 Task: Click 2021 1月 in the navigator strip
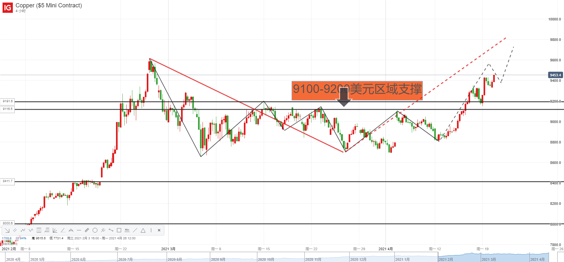402,259
